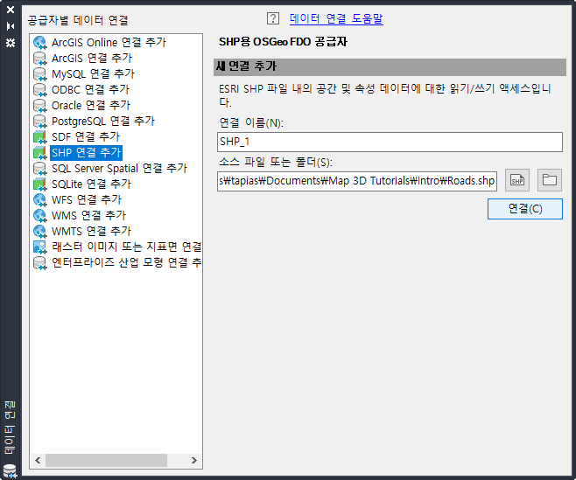
Task: Click the 연결(C) button
Action: pos(525,209)
